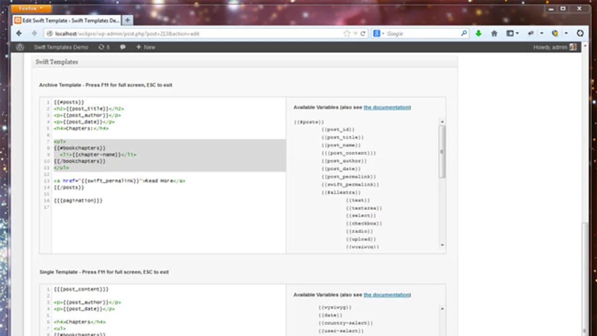
Task: Click the Read More anchor line in editor
Action: point(119,181)
